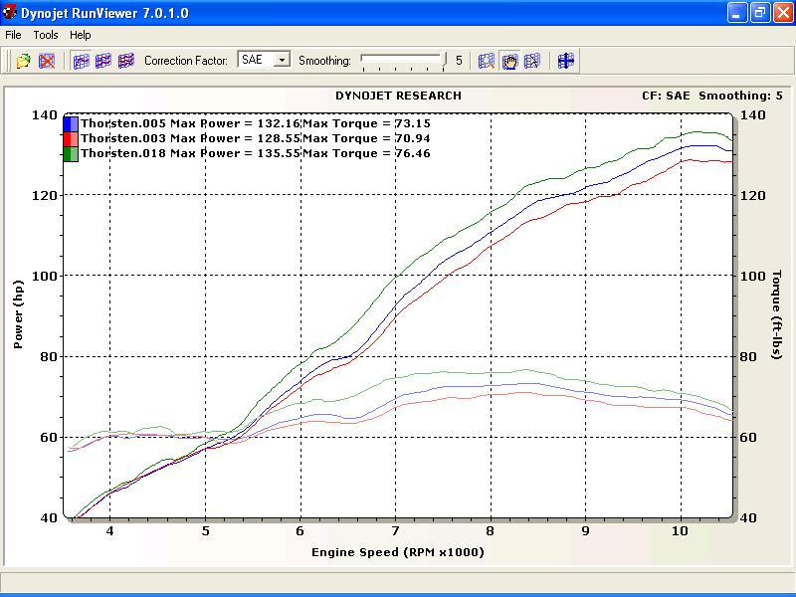Choose the pointer cursor graph tool
796x597 pixels.
pyautogui.click(x=532, y=61)
